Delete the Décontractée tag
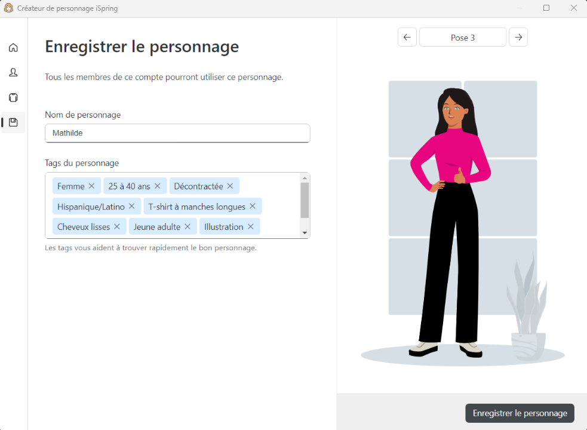 (x=230, y=186)
